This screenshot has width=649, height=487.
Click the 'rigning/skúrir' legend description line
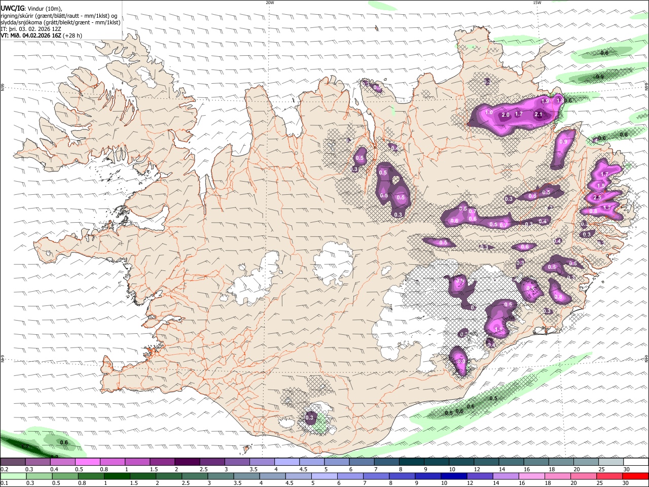pos(59,16)
